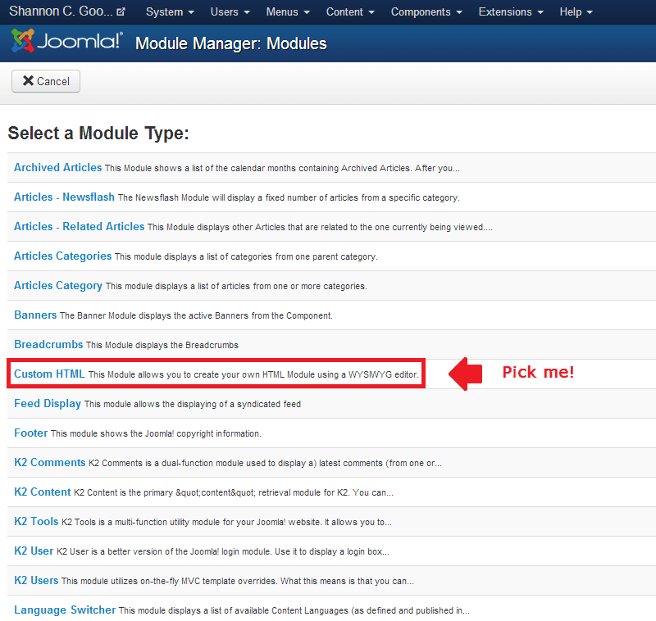Choose the Articles Category module
This screenshot has width=656, height=621.
[58, 285]
